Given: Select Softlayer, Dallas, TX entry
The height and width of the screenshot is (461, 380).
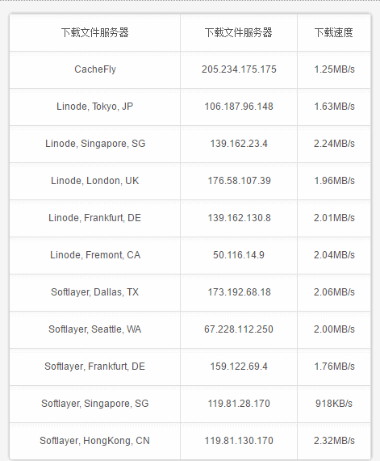Looking at the screenshot, I should click(95, 292).
